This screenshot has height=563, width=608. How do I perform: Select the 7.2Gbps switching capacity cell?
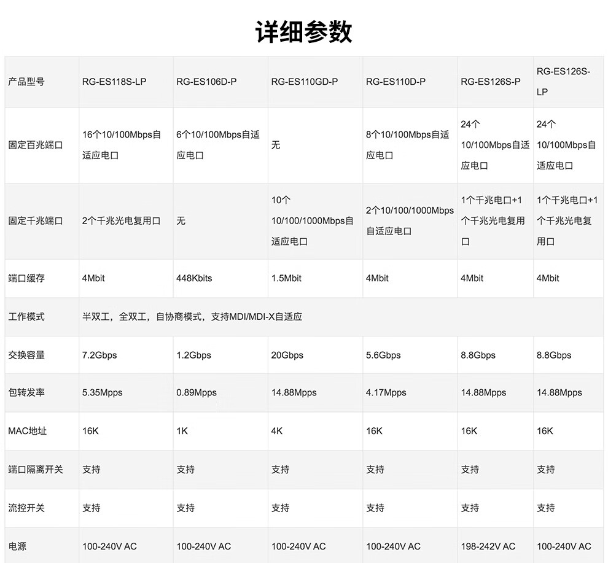pos(99,355)
